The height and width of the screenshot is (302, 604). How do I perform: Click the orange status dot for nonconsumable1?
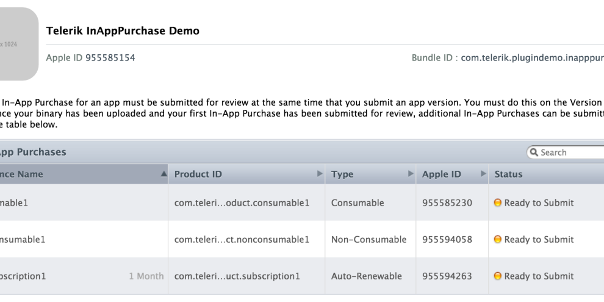point(498,240)
